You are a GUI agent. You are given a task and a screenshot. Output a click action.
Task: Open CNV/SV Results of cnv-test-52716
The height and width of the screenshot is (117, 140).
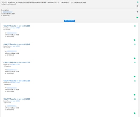(17, 81)
